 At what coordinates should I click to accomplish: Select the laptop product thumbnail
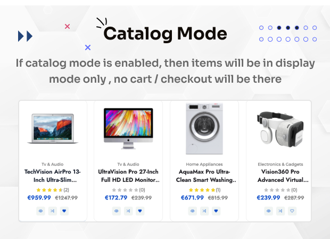pos(52,128)
